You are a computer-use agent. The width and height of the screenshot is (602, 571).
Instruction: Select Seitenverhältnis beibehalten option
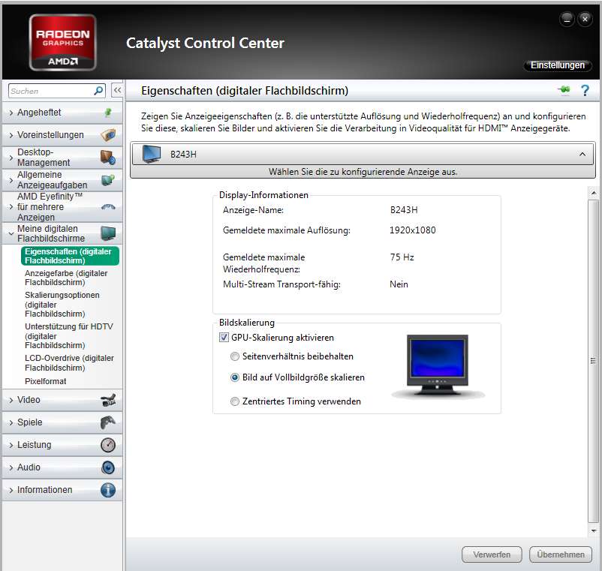coord(235,356)
